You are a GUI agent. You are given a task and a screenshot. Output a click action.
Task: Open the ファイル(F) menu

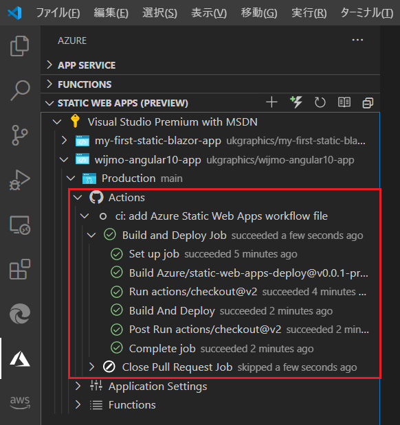[x=58, y=13]
